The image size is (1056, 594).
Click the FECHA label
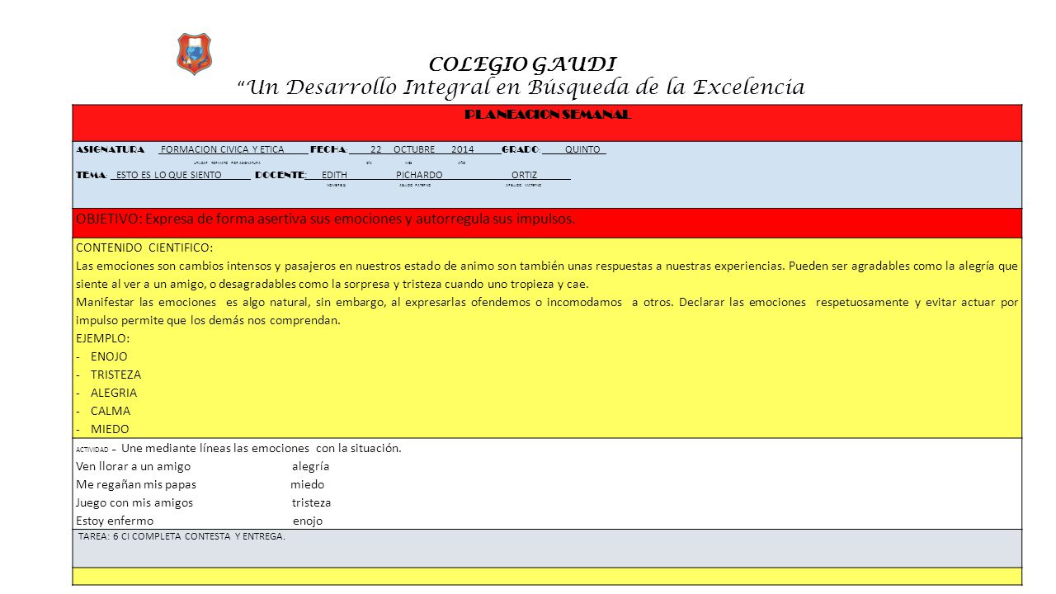tap(328, 149)
